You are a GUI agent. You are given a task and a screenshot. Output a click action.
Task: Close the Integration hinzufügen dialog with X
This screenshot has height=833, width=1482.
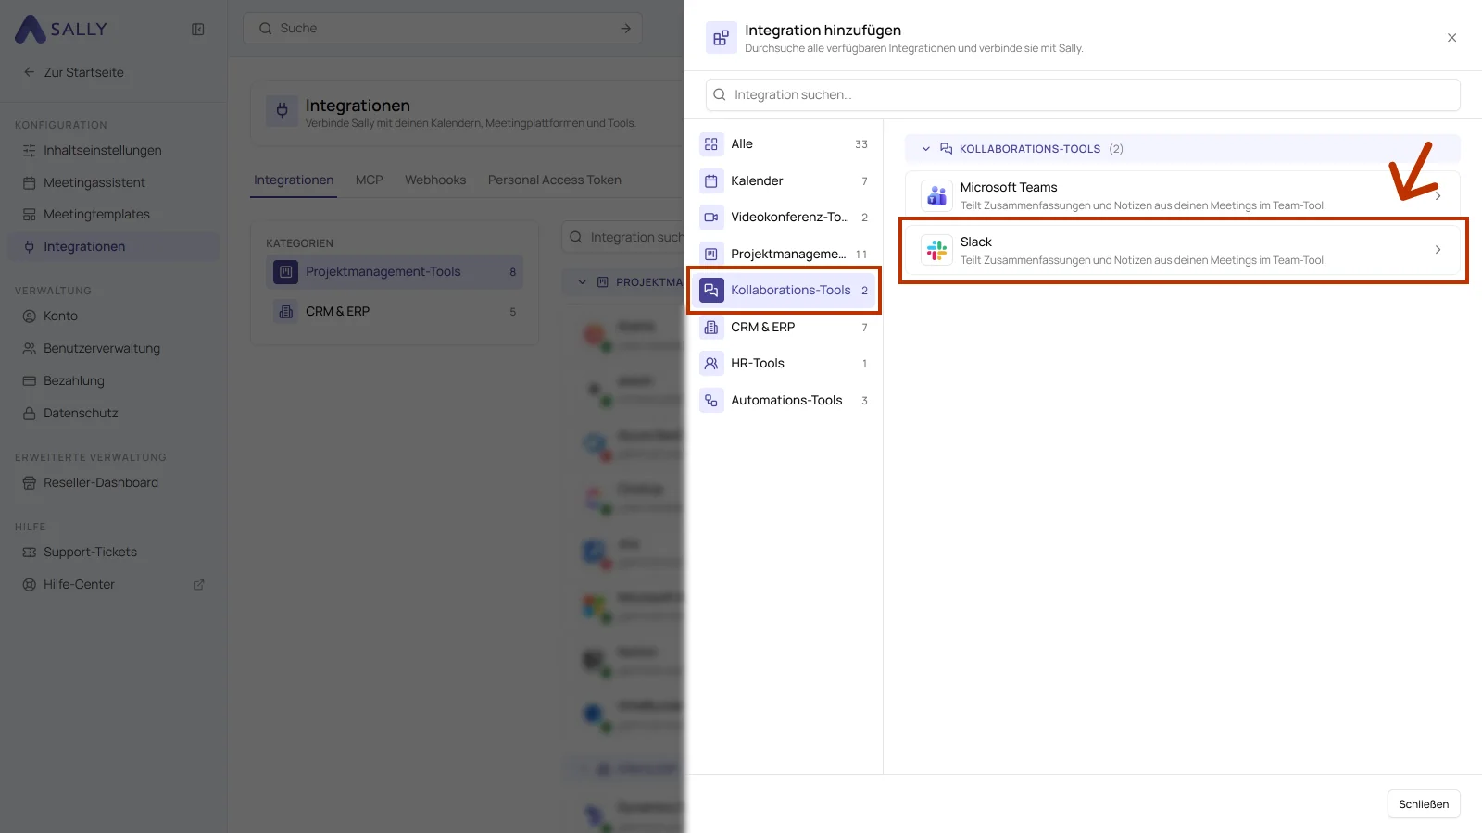1451,38
